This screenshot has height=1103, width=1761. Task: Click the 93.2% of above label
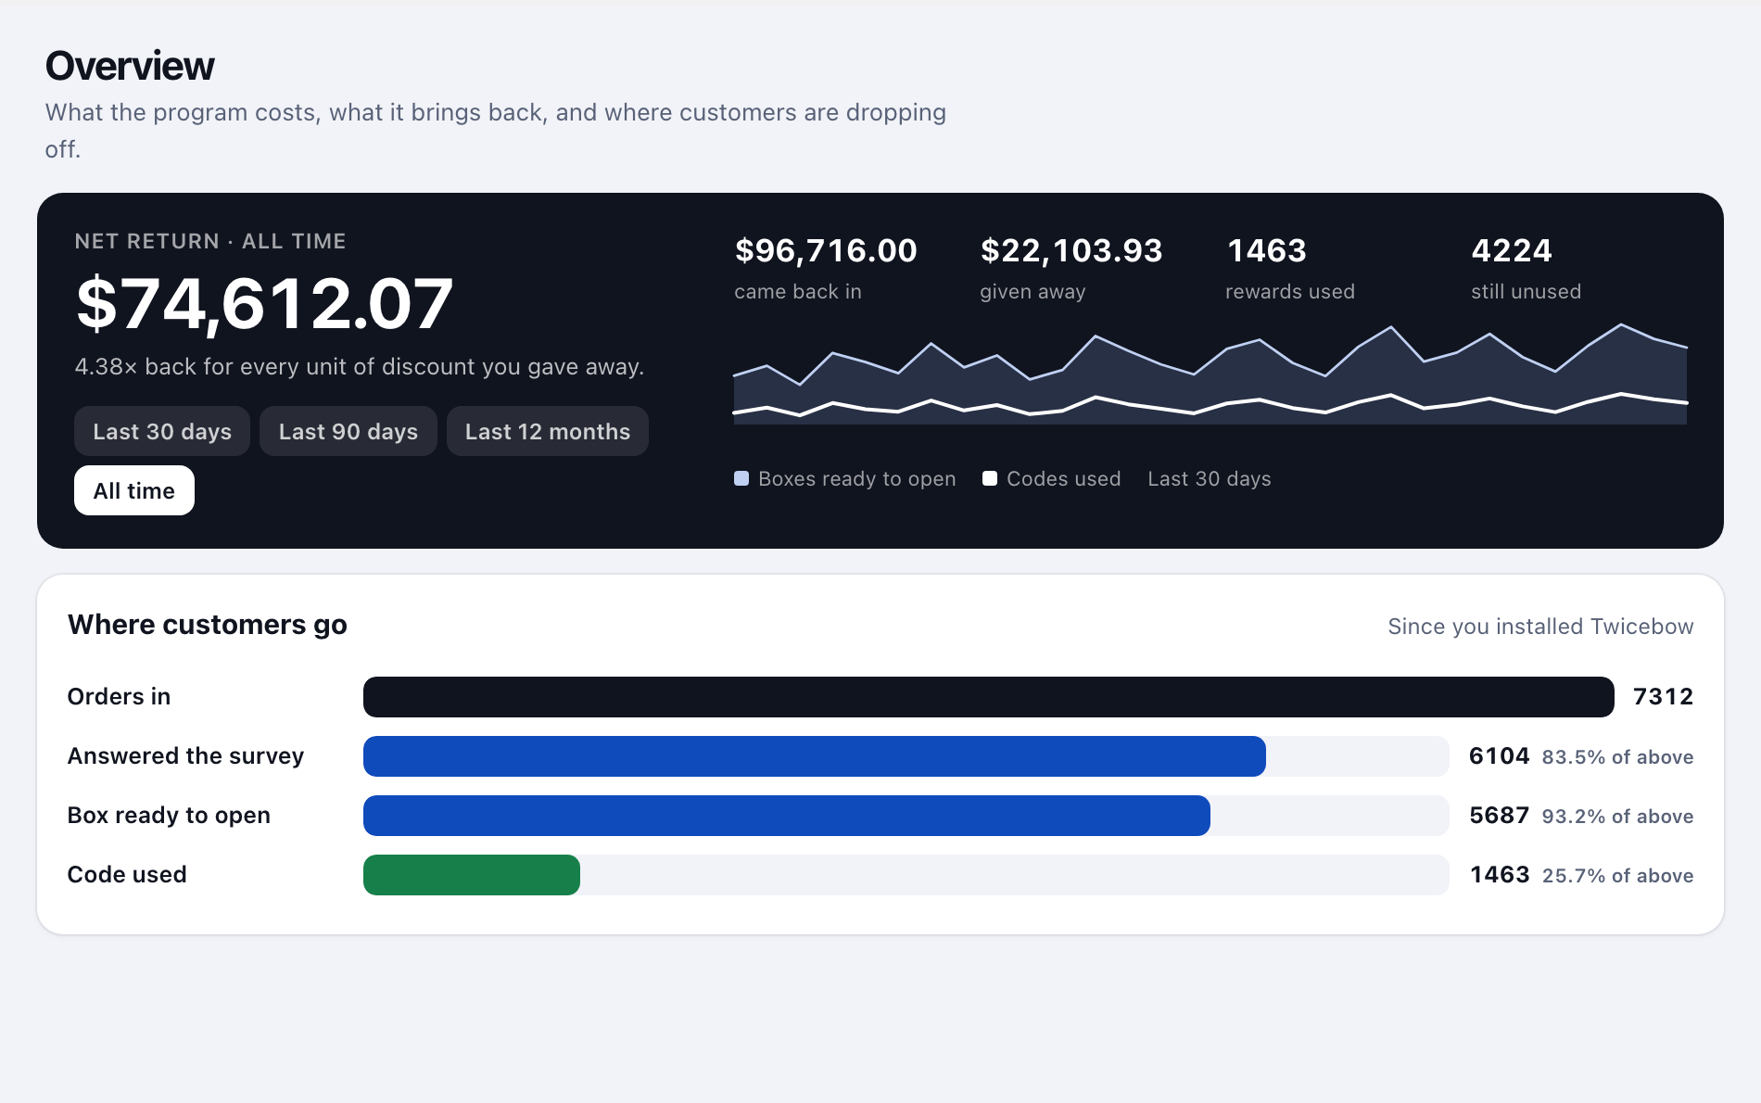tap(1618, 817)
